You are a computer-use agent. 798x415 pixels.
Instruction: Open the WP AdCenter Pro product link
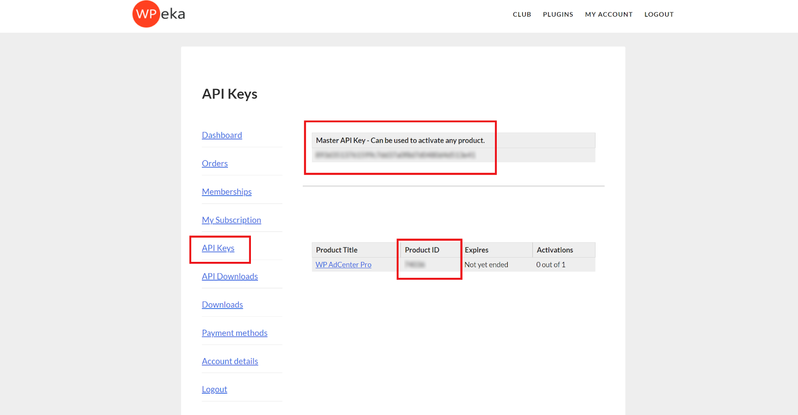tap(343, 265)
